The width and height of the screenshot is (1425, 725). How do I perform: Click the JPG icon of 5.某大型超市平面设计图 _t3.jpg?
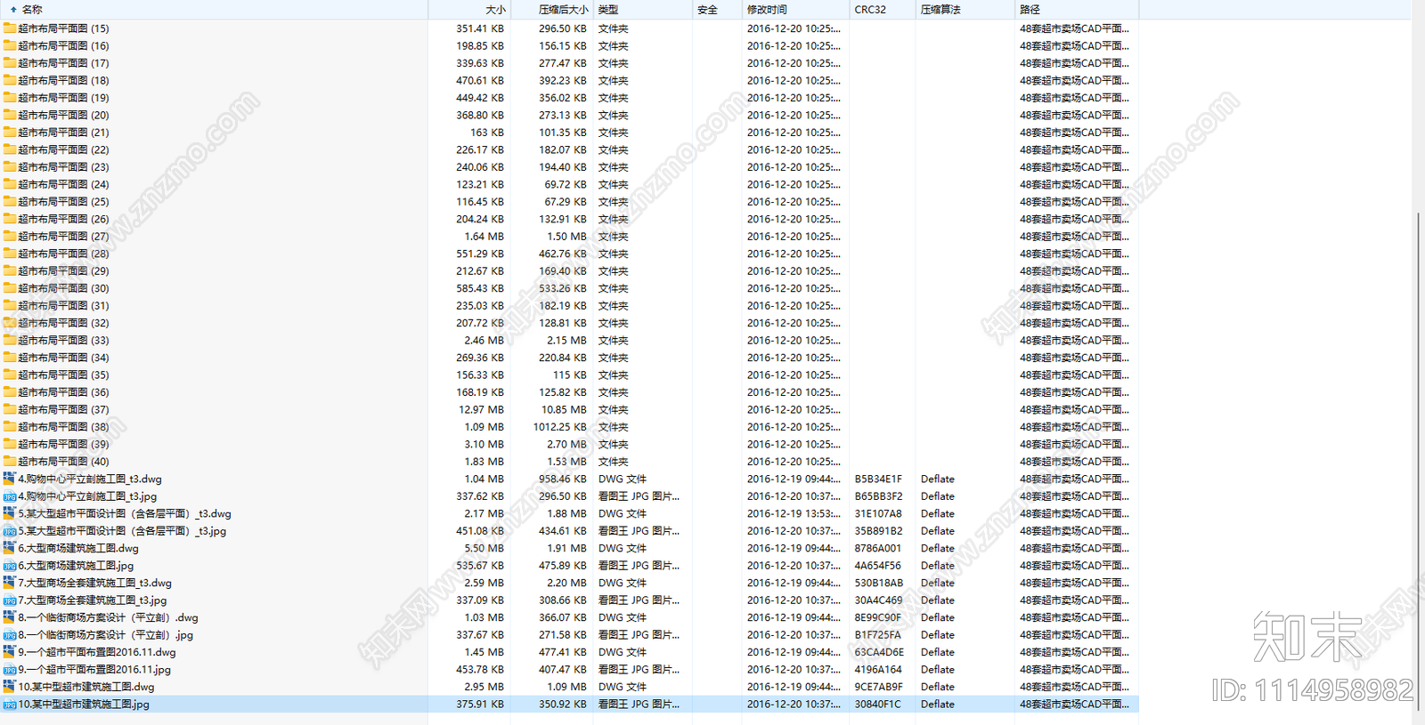tap(10, 531)
